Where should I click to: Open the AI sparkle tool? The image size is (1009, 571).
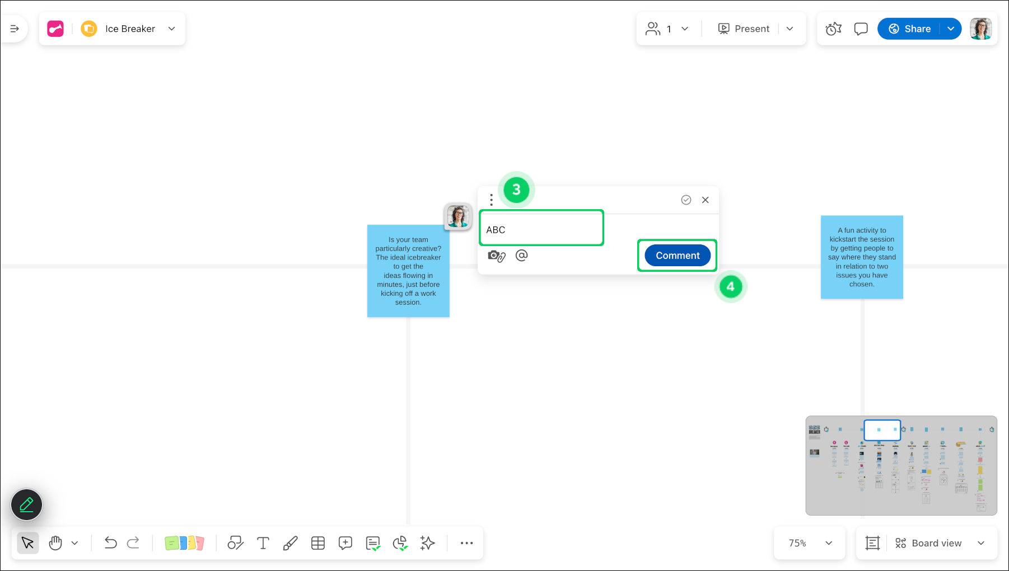click(x=428, y=543)
